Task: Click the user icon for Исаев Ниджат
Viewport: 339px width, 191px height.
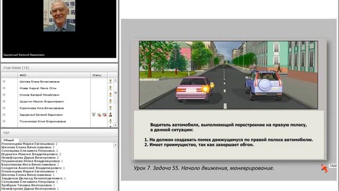Action: [x=110, y=88]
